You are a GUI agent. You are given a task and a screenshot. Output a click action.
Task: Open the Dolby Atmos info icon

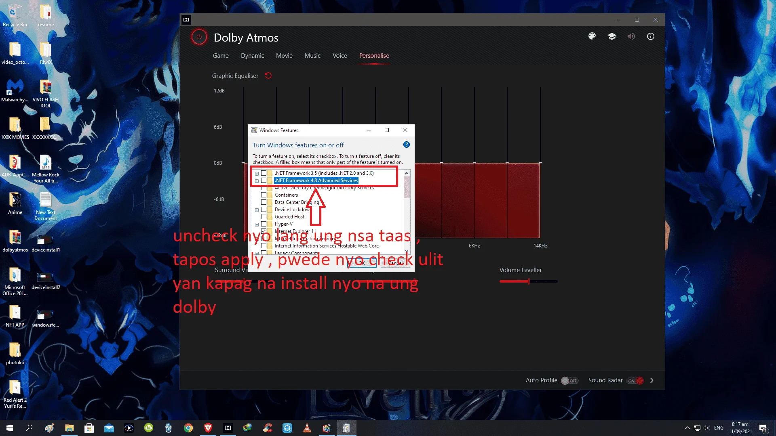(651, 36)
